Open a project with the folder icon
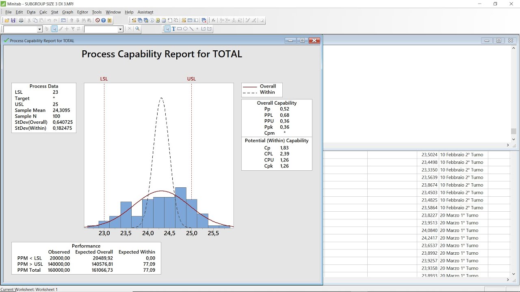Viewport: 520px width, 292px height. 7,20
